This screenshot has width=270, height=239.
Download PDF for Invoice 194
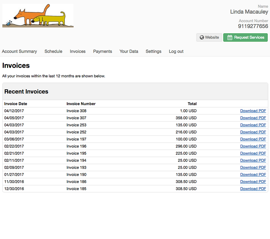(253, 160)
